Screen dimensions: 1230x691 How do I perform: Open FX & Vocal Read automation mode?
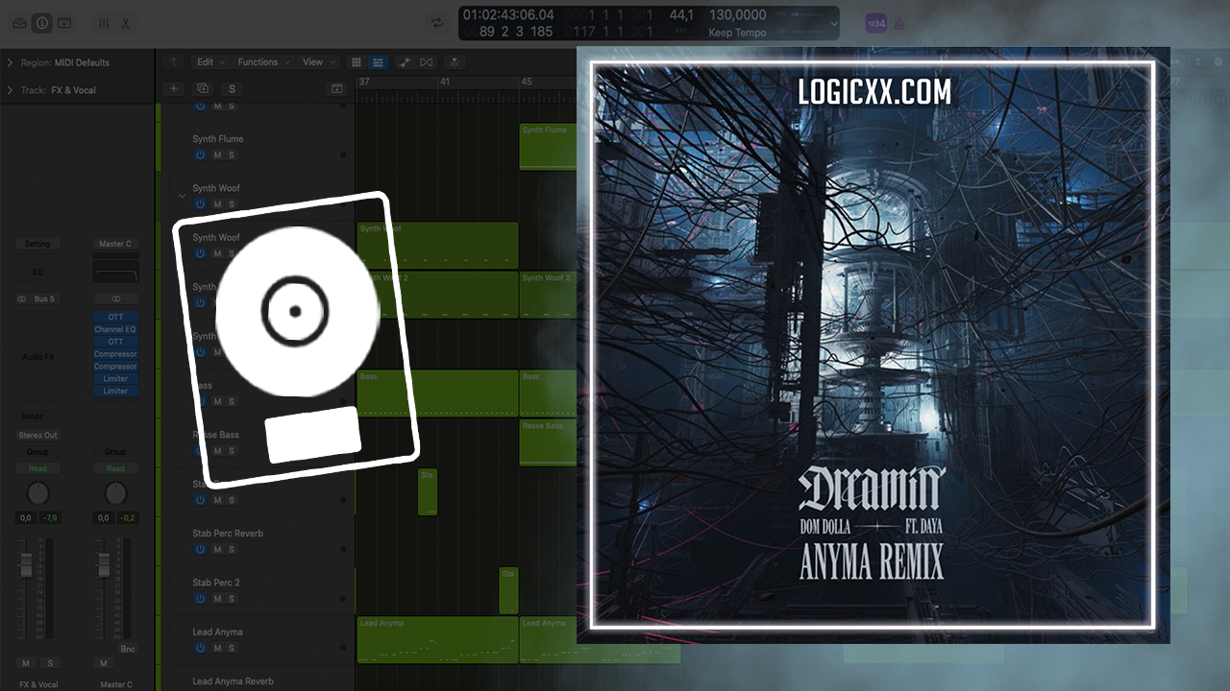point(37,468)
